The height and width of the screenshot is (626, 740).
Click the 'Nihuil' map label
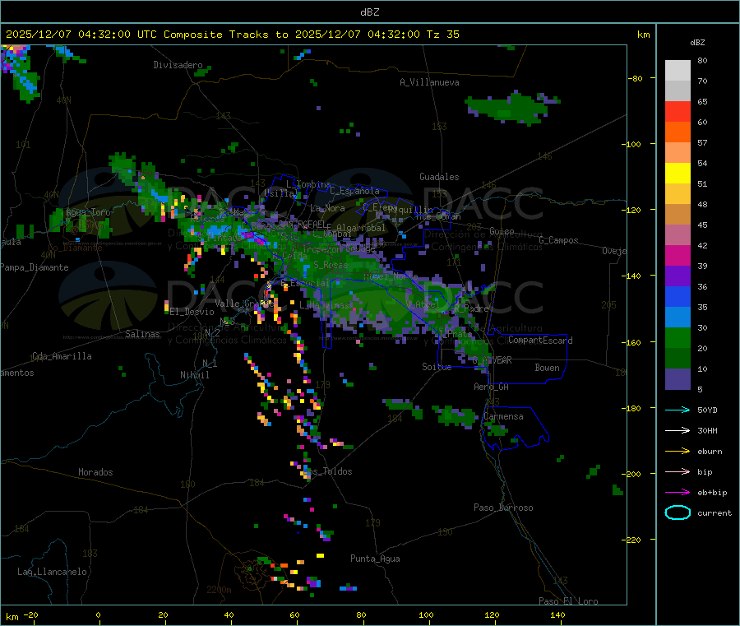(x=194, y=375)
